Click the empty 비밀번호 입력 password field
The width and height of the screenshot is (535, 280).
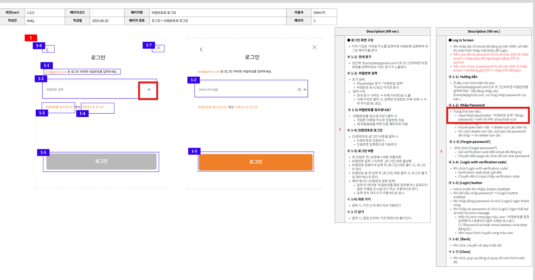coord(100,90)
